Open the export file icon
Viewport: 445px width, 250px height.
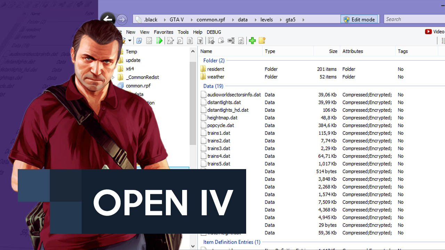pos(221,41)
